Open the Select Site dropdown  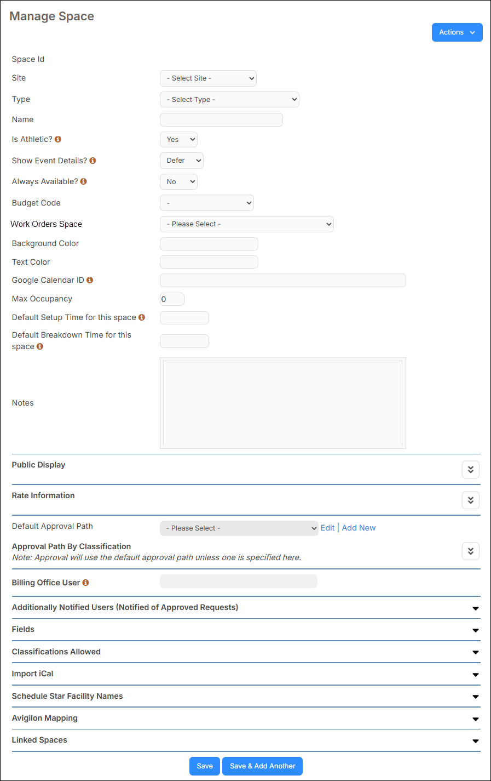pos(208,78)
